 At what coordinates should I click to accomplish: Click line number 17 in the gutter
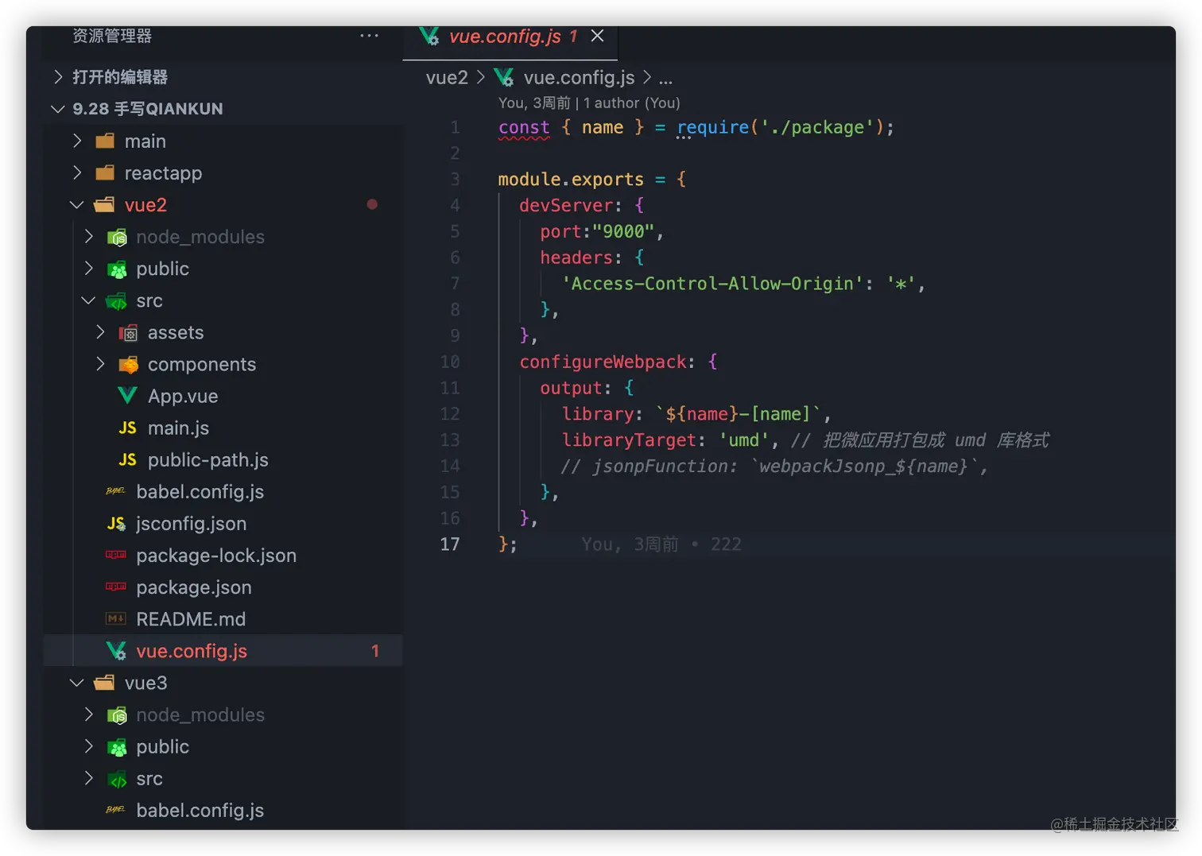(x=450, y=544)
